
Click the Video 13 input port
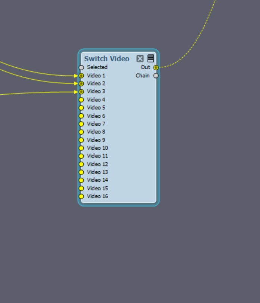(81, 172)
